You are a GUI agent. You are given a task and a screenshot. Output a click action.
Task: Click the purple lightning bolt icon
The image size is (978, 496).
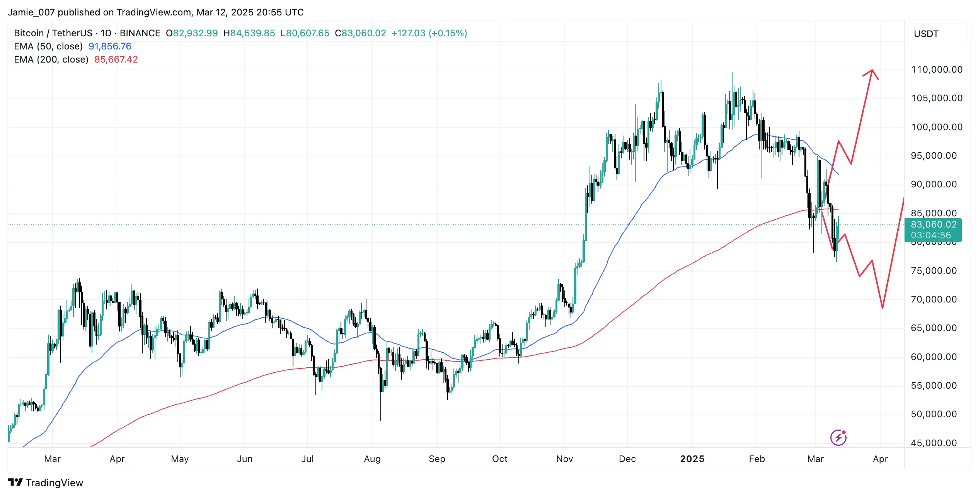[x=838, y=437]
